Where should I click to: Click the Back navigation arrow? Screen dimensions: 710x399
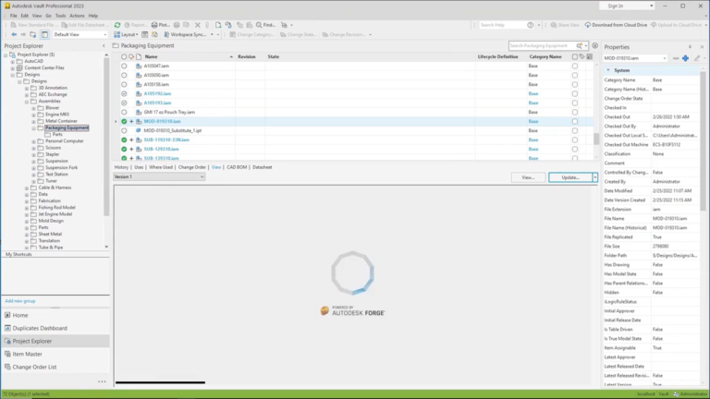click(14, 34)
